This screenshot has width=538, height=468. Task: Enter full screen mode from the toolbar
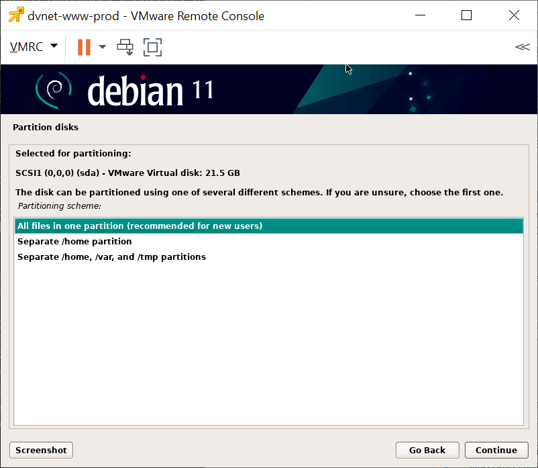pyautogui.click(x=153, y=47)
